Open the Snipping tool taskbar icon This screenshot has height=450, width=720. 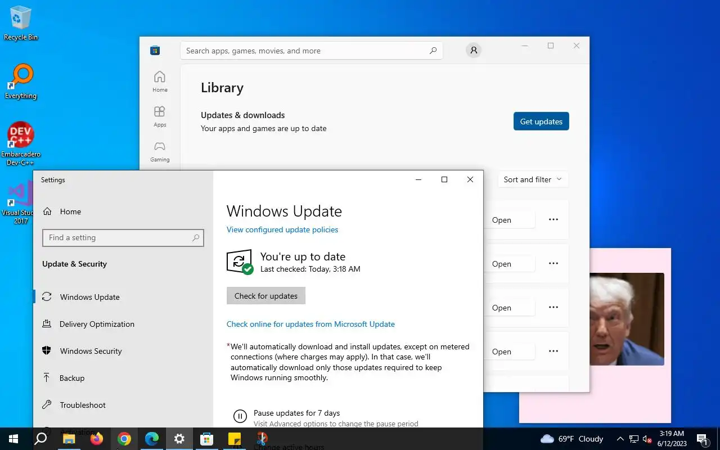[262, 439]
